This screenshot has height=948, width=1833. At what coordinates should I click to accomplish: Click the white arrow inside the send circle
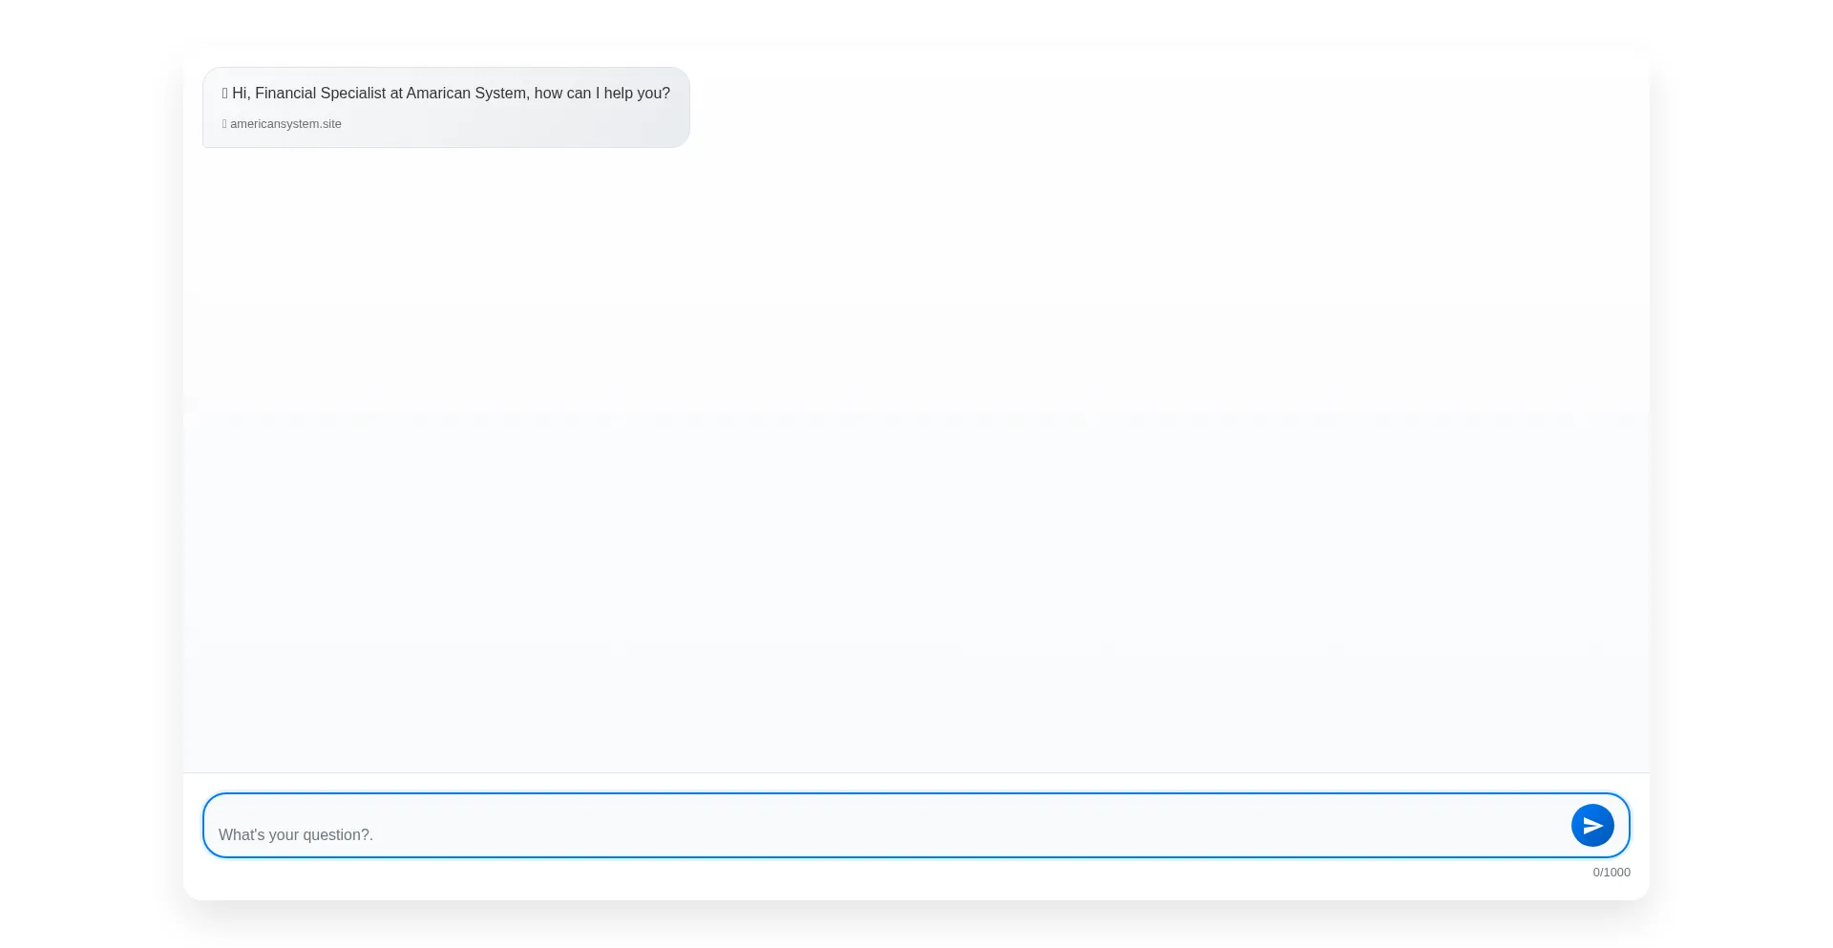pos(1593,826)
